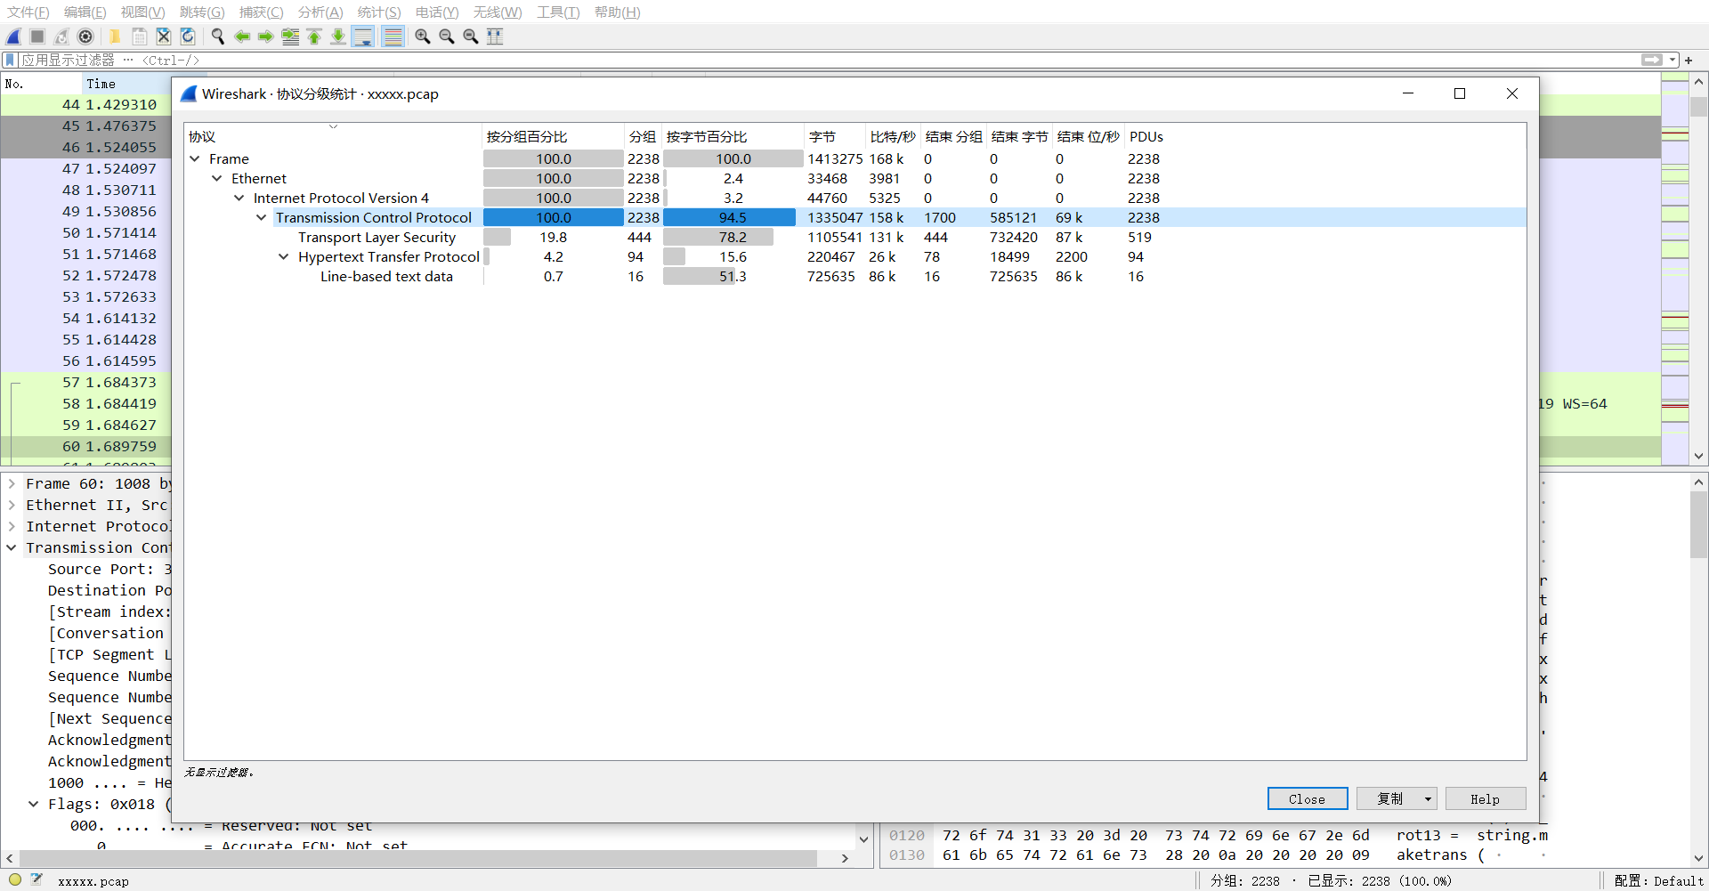Open the 统计(S) menu

pyautogui.click(x=379, y=12)
